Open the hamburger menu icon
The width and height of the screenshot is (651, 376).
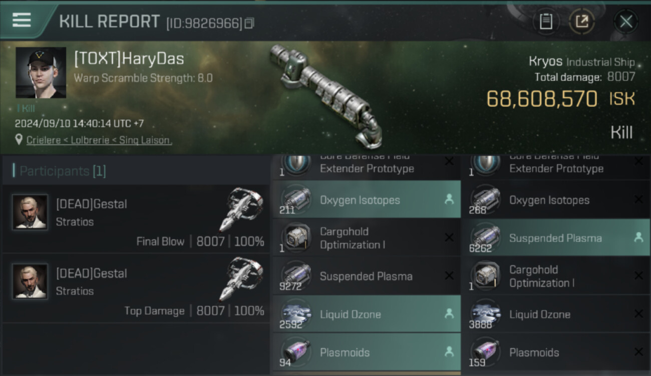[22, 20]
